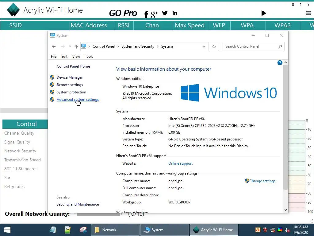
Task: Click the blue help question mark icon
Action: coord(280,63)
